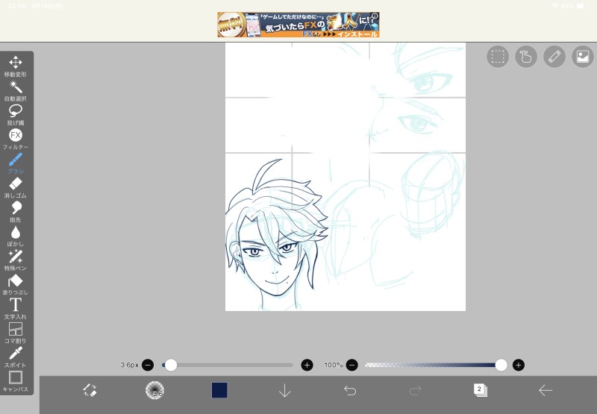Select the Magic Wand (自動選択) tool
The height and width of the screenshot is (414, 597).
[16, 90]
